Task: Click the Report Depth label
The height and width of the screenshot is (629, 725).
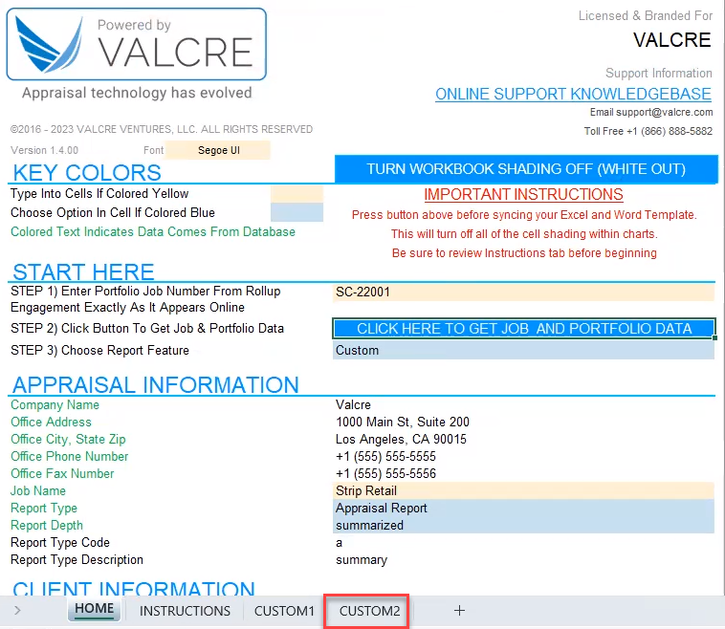Action: pos(47,526)
